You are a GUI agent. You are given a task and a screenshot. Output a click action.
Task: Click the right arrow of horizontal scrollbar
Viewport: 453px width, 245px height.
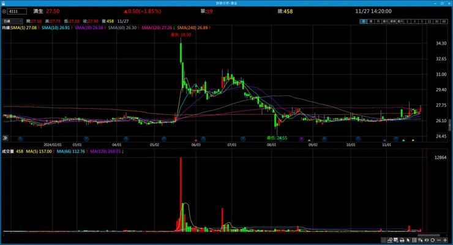pos(448,235)
